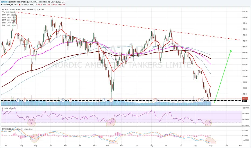Click the 40.0000 RSI axis label
This screenshot has width=251, height=148.
[x=246, y=120]
